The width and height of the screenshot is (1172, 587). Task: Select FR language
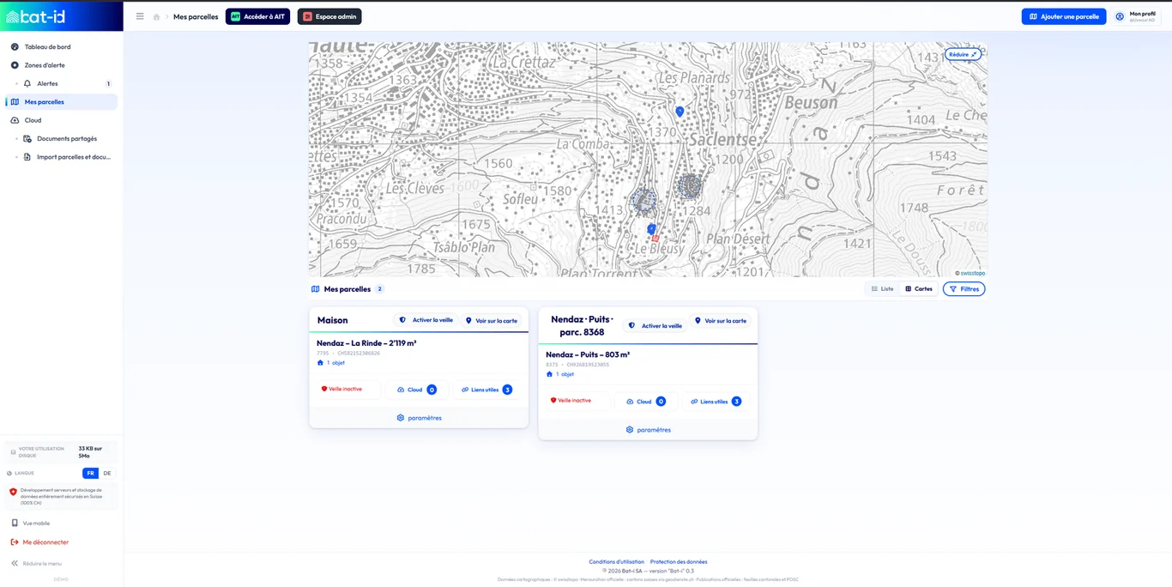[x=90, y=473]
